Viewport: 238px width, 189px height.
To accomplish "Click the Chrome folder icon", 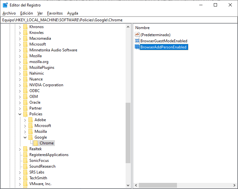I will [x=36, y=143].
